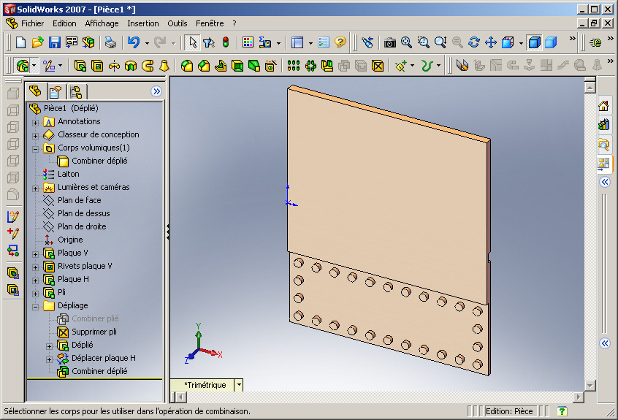Open the PropertyManager tab in the panel
This screenshot has height=420, width=618.
coord(56,92)
